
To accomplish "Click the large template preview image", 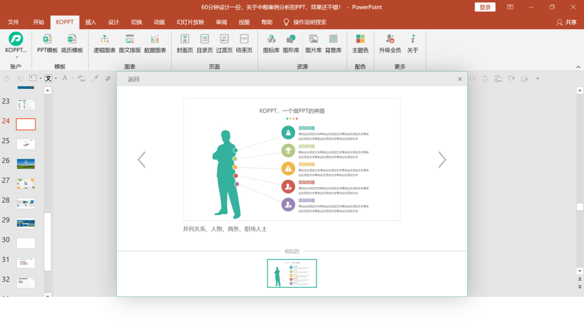I will [292, 159].
